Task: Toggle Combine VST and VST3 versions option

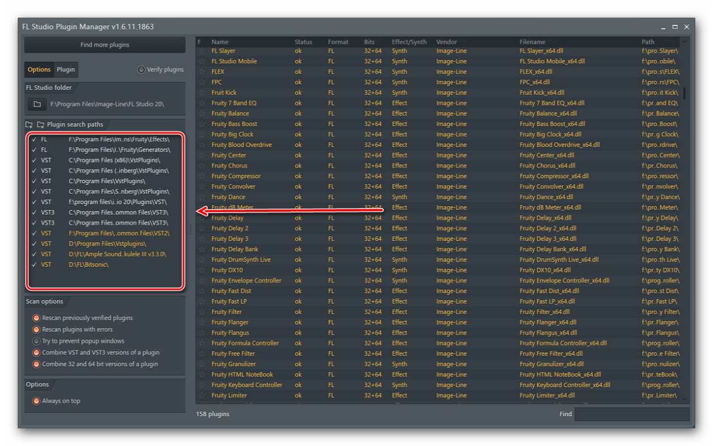Action: [37, 353]
